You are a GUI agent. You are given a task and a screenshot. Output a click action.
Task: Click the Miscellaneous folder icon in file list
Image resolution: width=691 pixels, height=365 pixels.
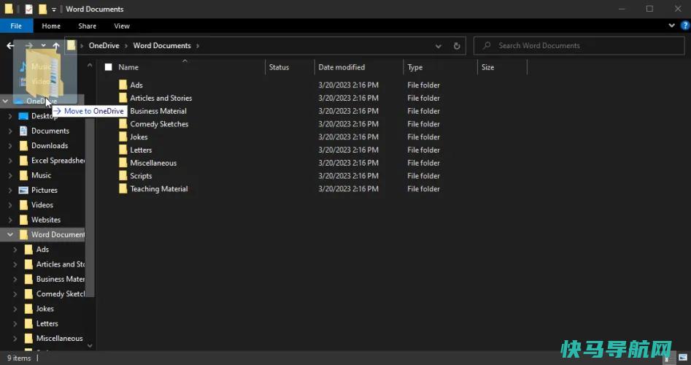pos(123,163)
